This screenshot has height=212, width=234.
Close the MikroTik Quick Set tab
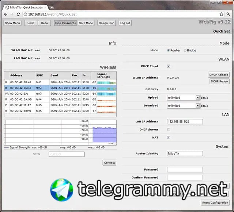click(45, 7)
